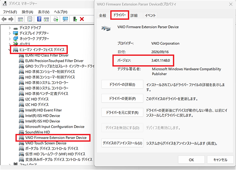
Task: Select HID 準拠ベンダー定義デバイス
Action: (47, 94)
